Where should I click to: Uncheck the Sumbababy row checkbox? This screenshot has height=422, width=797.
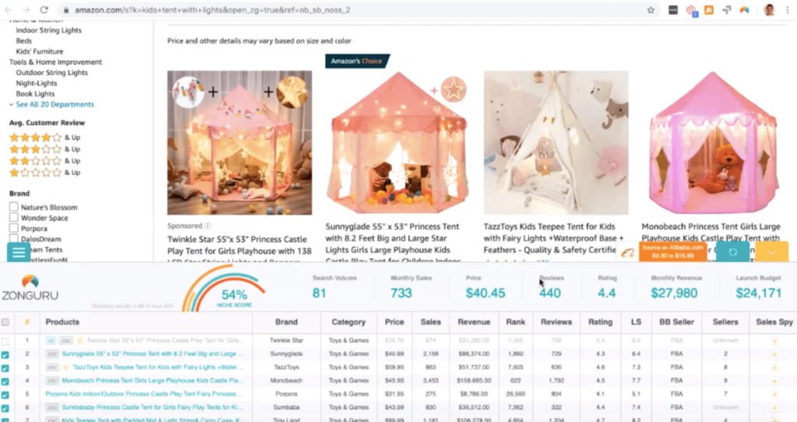(5, 408)
